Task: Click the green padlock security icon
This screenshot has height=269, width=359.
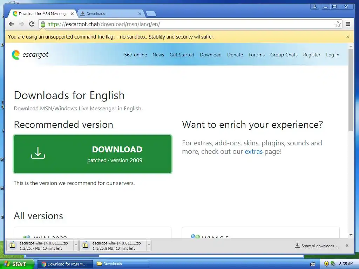Action: [x=43, y=24]
